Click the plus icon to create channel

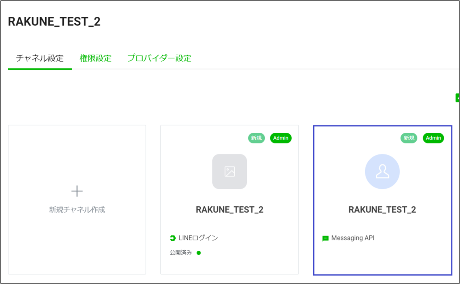tap(77, 191)
